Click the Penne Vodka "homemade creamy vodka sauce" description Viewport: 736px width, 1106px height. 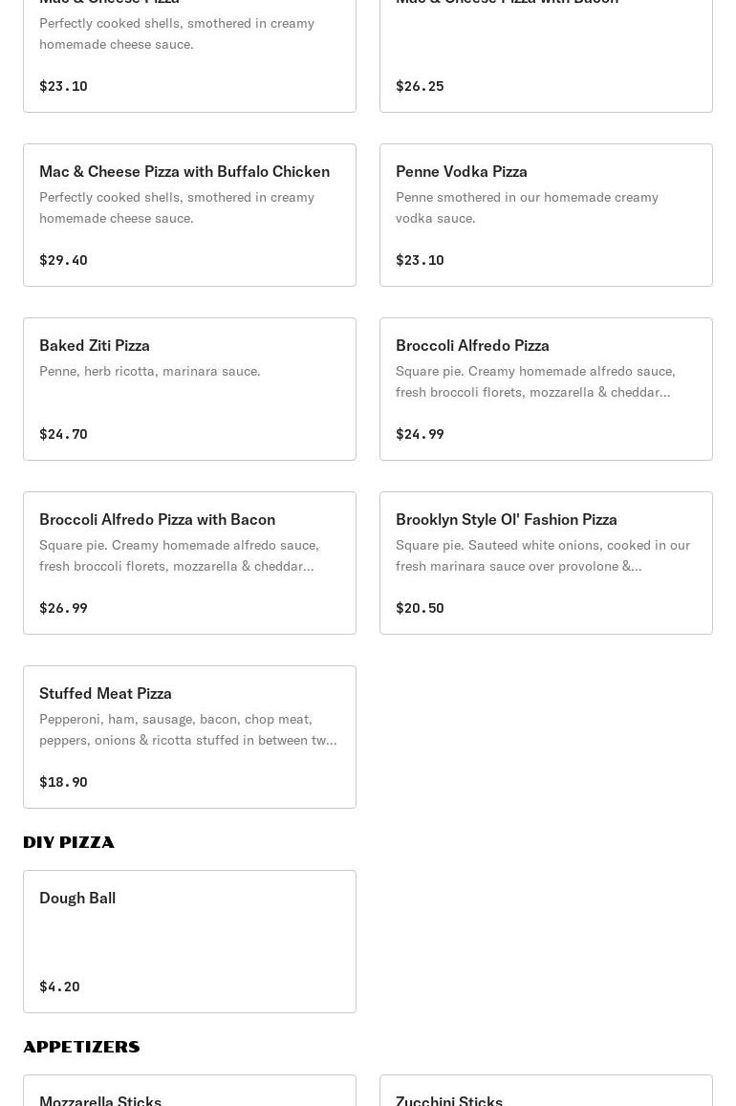pos(527,207)
